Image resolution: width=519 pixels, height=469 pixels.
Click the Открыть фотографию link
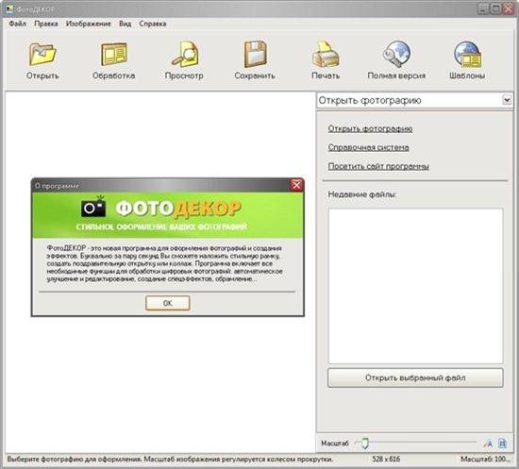click(370, 128)
